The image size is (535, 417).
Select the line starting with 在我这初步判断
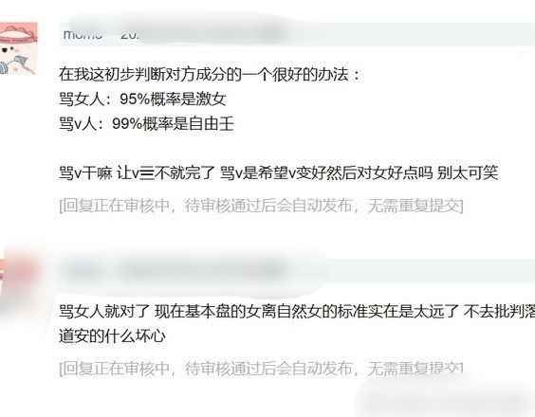pos(210,74)
